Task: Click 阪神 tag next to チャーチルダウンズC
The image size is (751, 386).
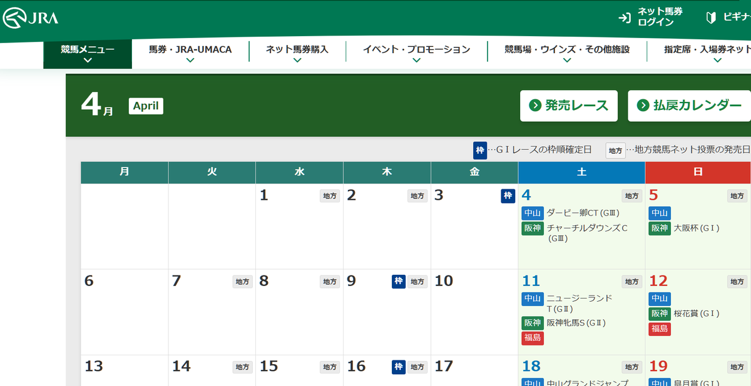Action: 533,229
